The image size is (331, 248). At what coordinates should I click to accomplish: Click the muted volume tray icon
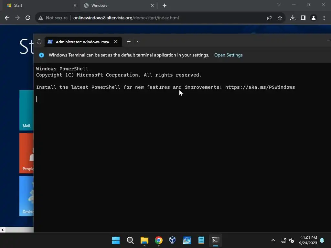292,240
